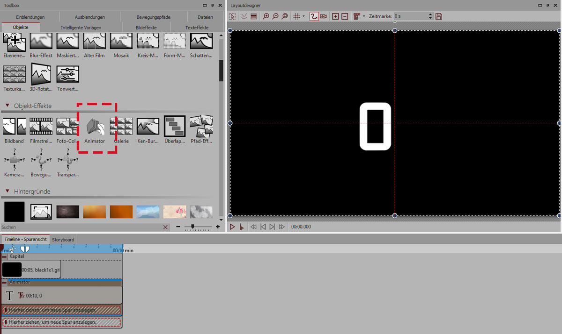Collapse the Hintergründe section
562x334 pixels.
click(7, 192)
